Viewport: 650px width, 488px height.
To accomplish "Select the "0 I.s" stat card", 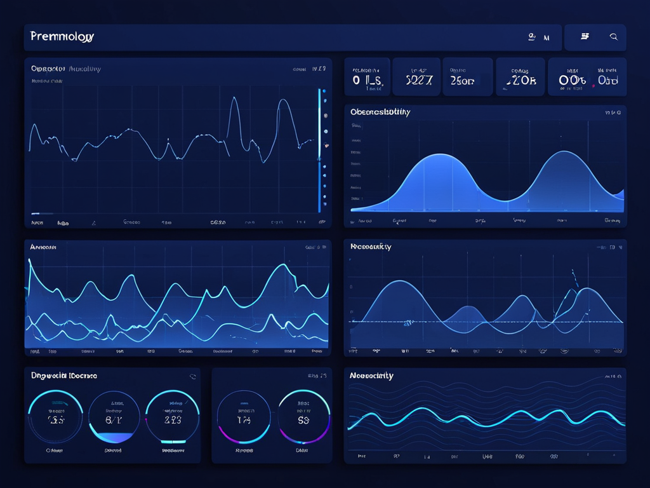I will (368, 77).
